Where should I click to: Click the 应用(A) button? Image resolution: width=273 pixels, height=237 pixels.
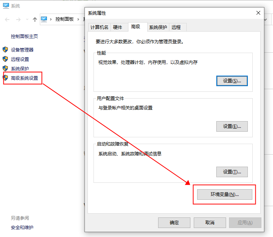click(x=245, y=223)
